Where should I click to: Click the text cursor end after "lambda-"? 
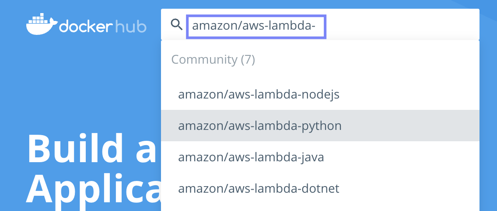tap(316, 26)
